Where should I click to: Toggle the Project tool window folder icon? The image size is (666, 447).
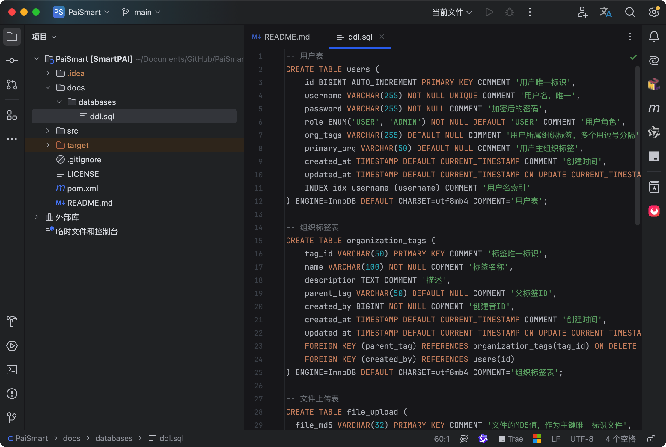[x=12, y=37]
